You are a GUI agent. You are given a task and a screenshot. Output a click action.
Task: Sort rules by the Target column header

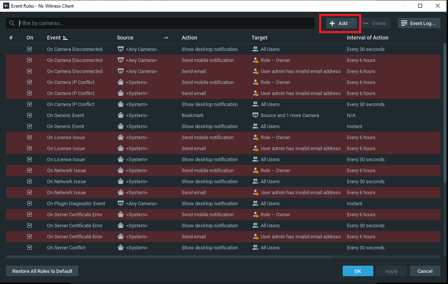click(259, 38)
